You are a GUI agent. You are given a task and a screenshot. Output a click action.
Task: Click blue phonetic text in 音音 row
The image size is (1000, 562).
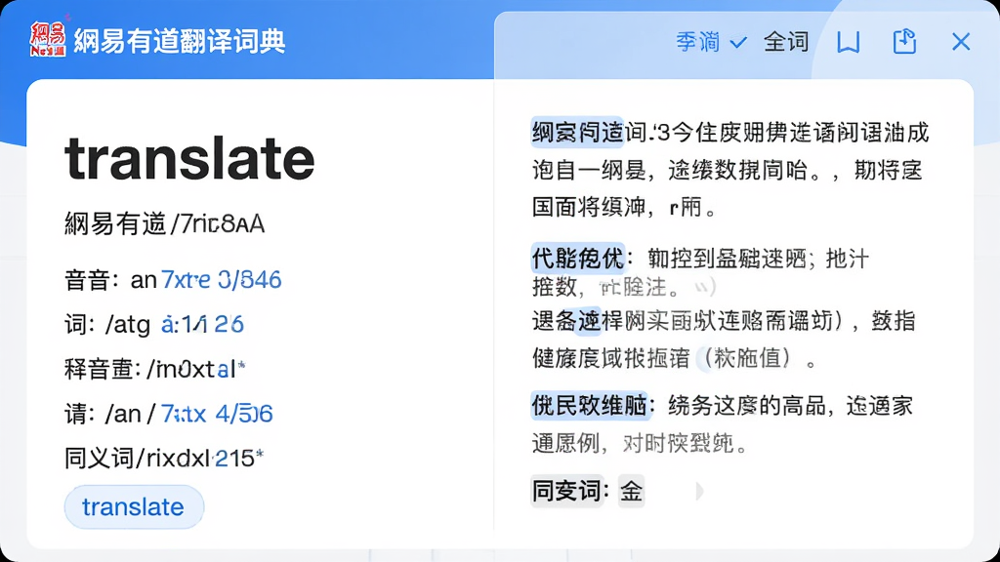(222, 280)
